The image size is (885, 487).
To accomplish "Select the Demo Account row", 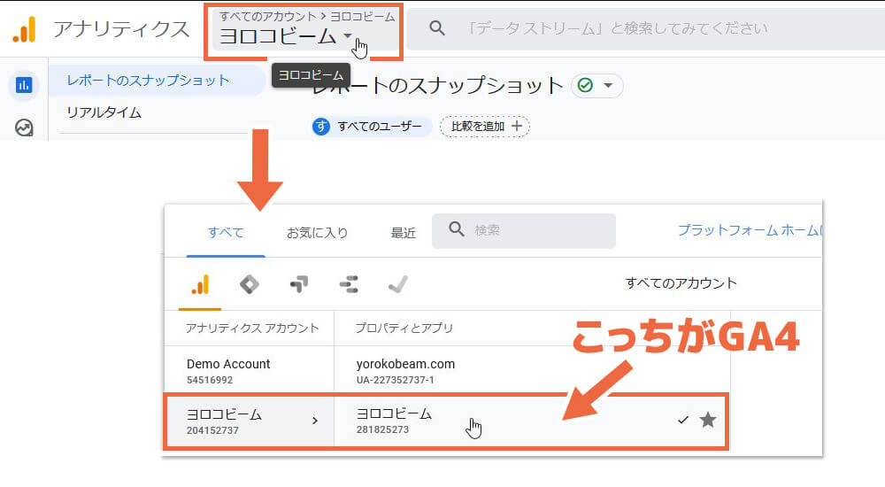I will (x=249, y=371).
